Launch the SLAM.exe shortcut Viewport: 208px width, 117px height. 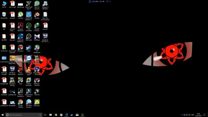point(37,82)
